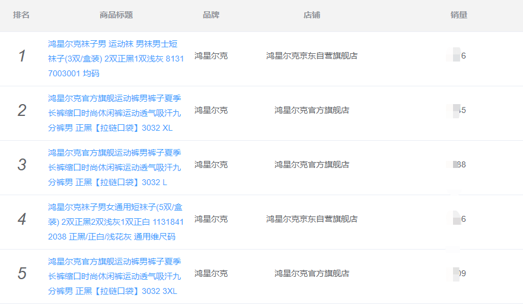Click store 鸿星尔克京东自营旗舰店 in rank 1 row
The image size is (523, 304).
[x=312, y=56]
